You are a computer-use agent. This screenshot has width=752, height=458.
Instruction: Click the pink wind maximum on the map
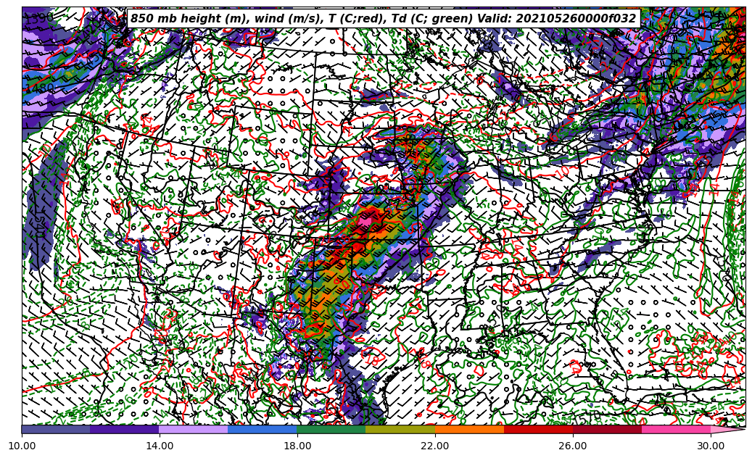[x=365, y=221]
